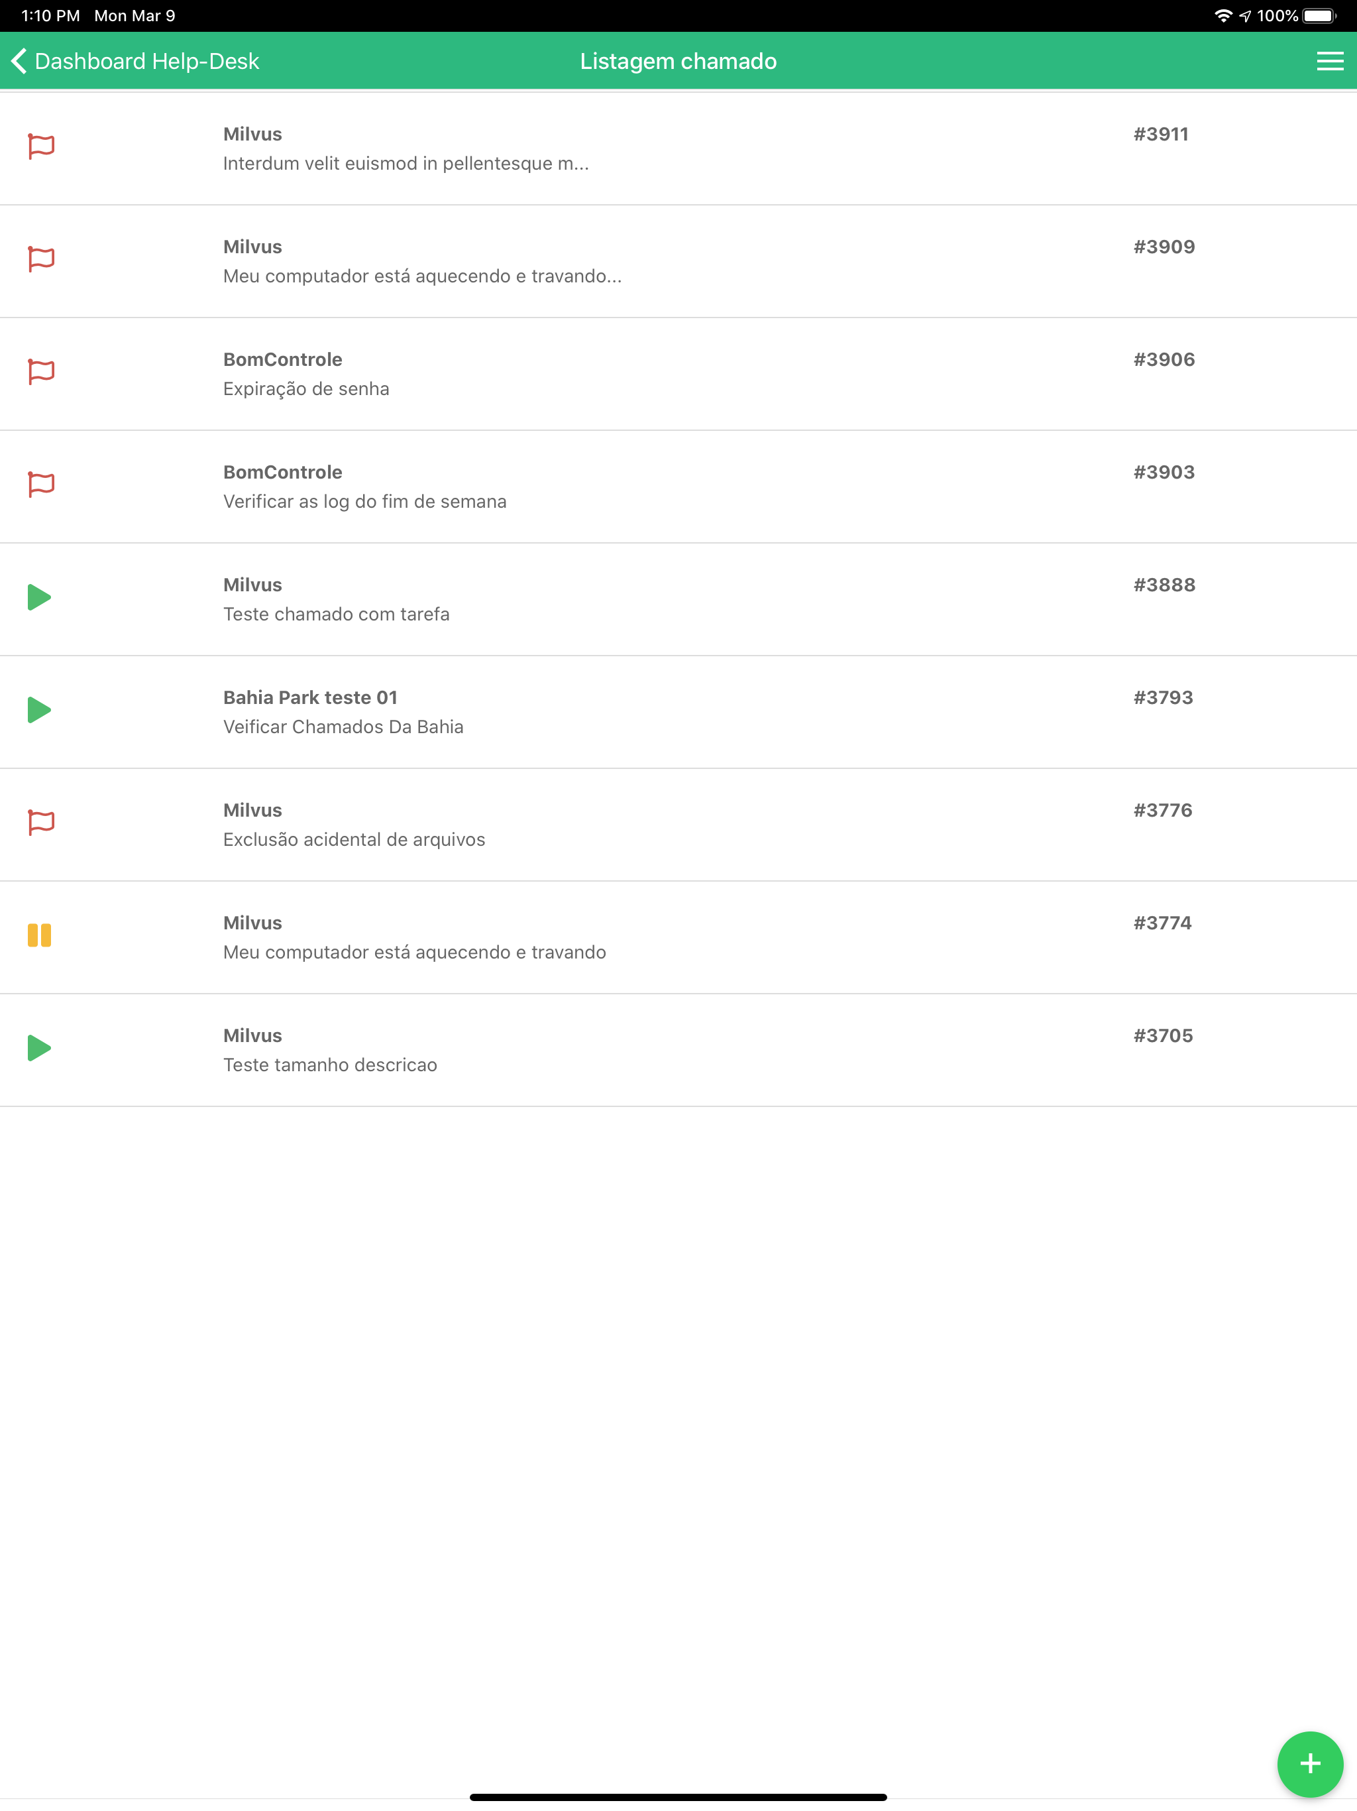Open 'Teste tamanho descricao' ticket
This screenshot has width=1357, height=1811.
coord(678,1051)
